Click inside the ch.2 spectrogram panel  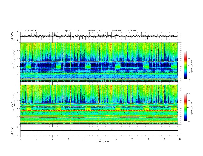click(99, 105)
